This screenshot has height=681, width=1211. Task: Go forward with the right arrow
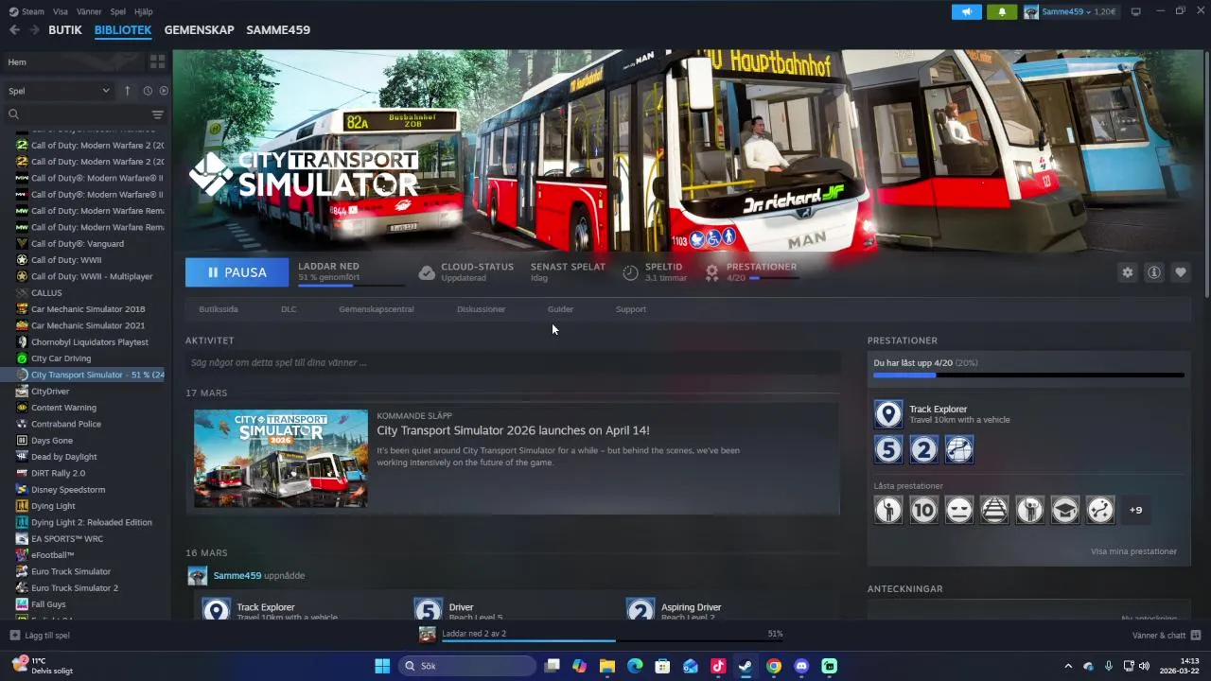pos(34,30)
